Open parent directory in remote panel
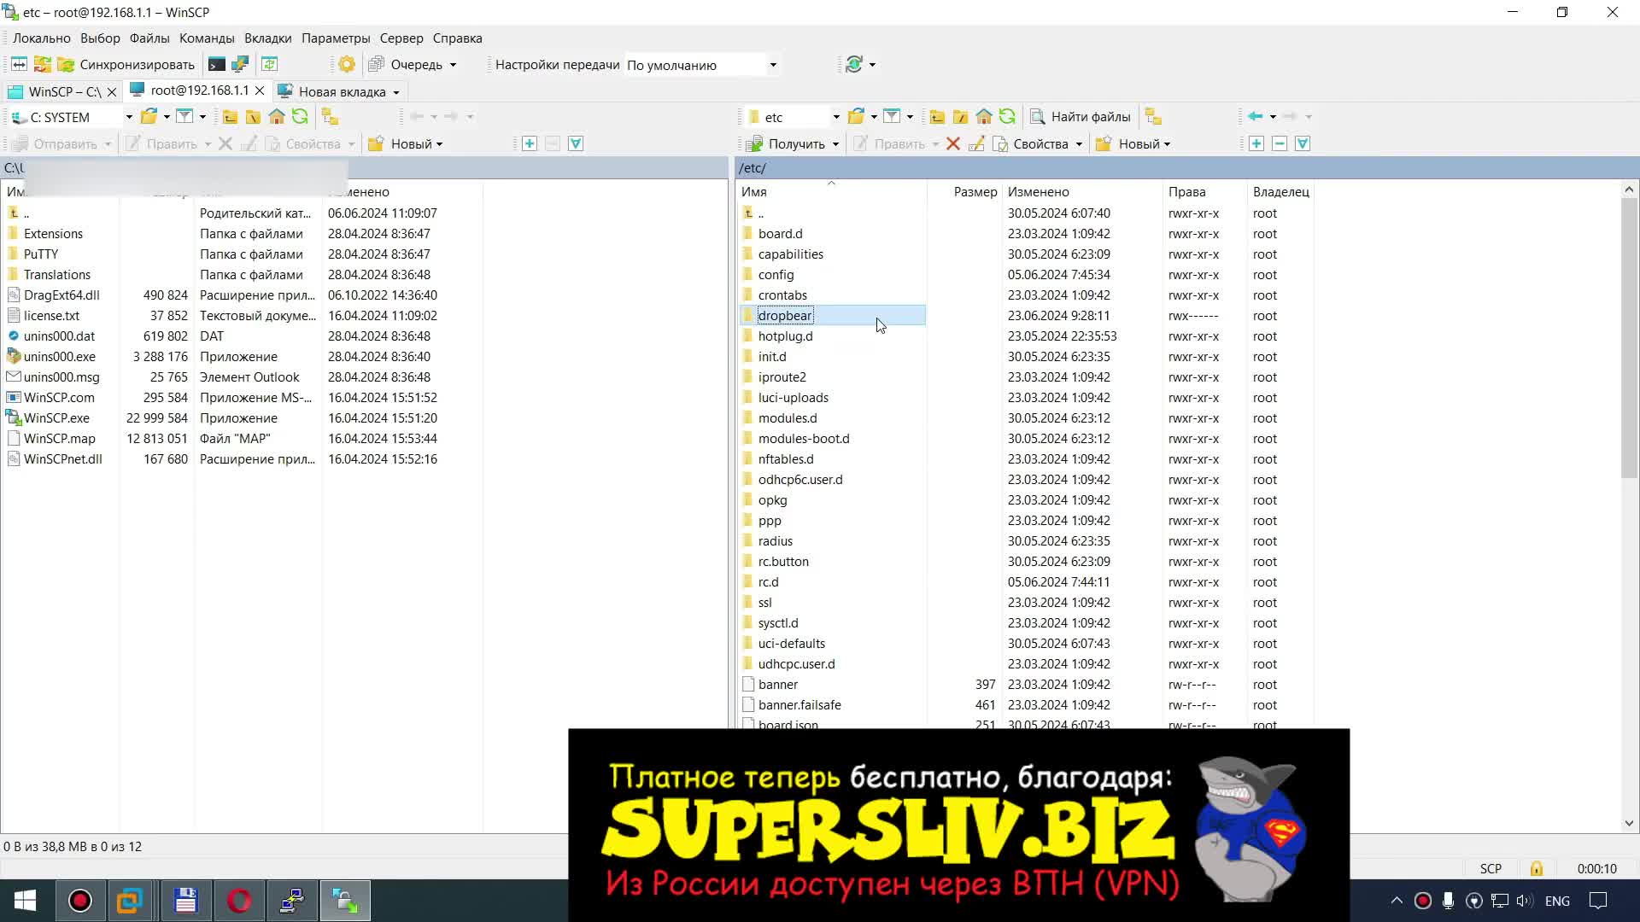Screen dimensions: 1640x922 coord(937,117)
